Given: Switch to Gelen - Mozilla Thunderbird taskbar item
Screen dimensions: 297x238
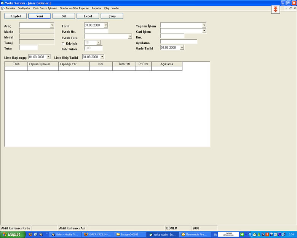Looking at the screenshot, I should tap(65, 235).
